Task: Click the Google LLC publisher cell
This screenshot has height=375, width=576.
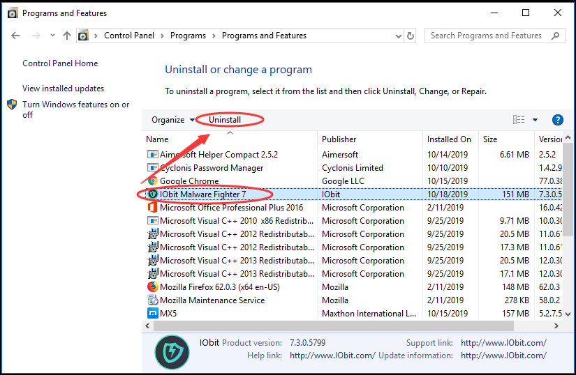Action: pyautogui.click(x=343, y=181)
